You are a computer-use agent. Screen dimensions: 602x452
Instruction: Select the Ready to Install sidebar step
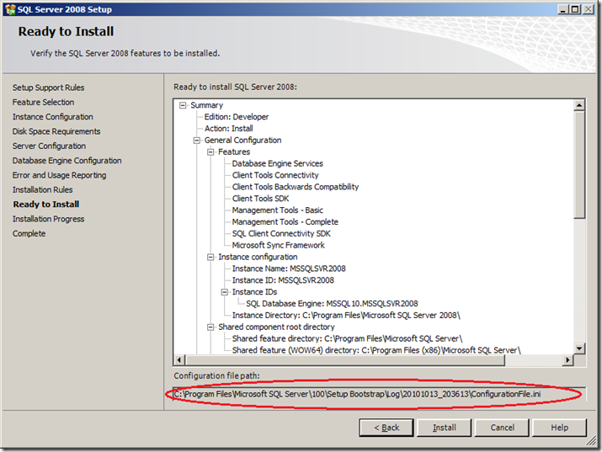[x=46, y=205]
